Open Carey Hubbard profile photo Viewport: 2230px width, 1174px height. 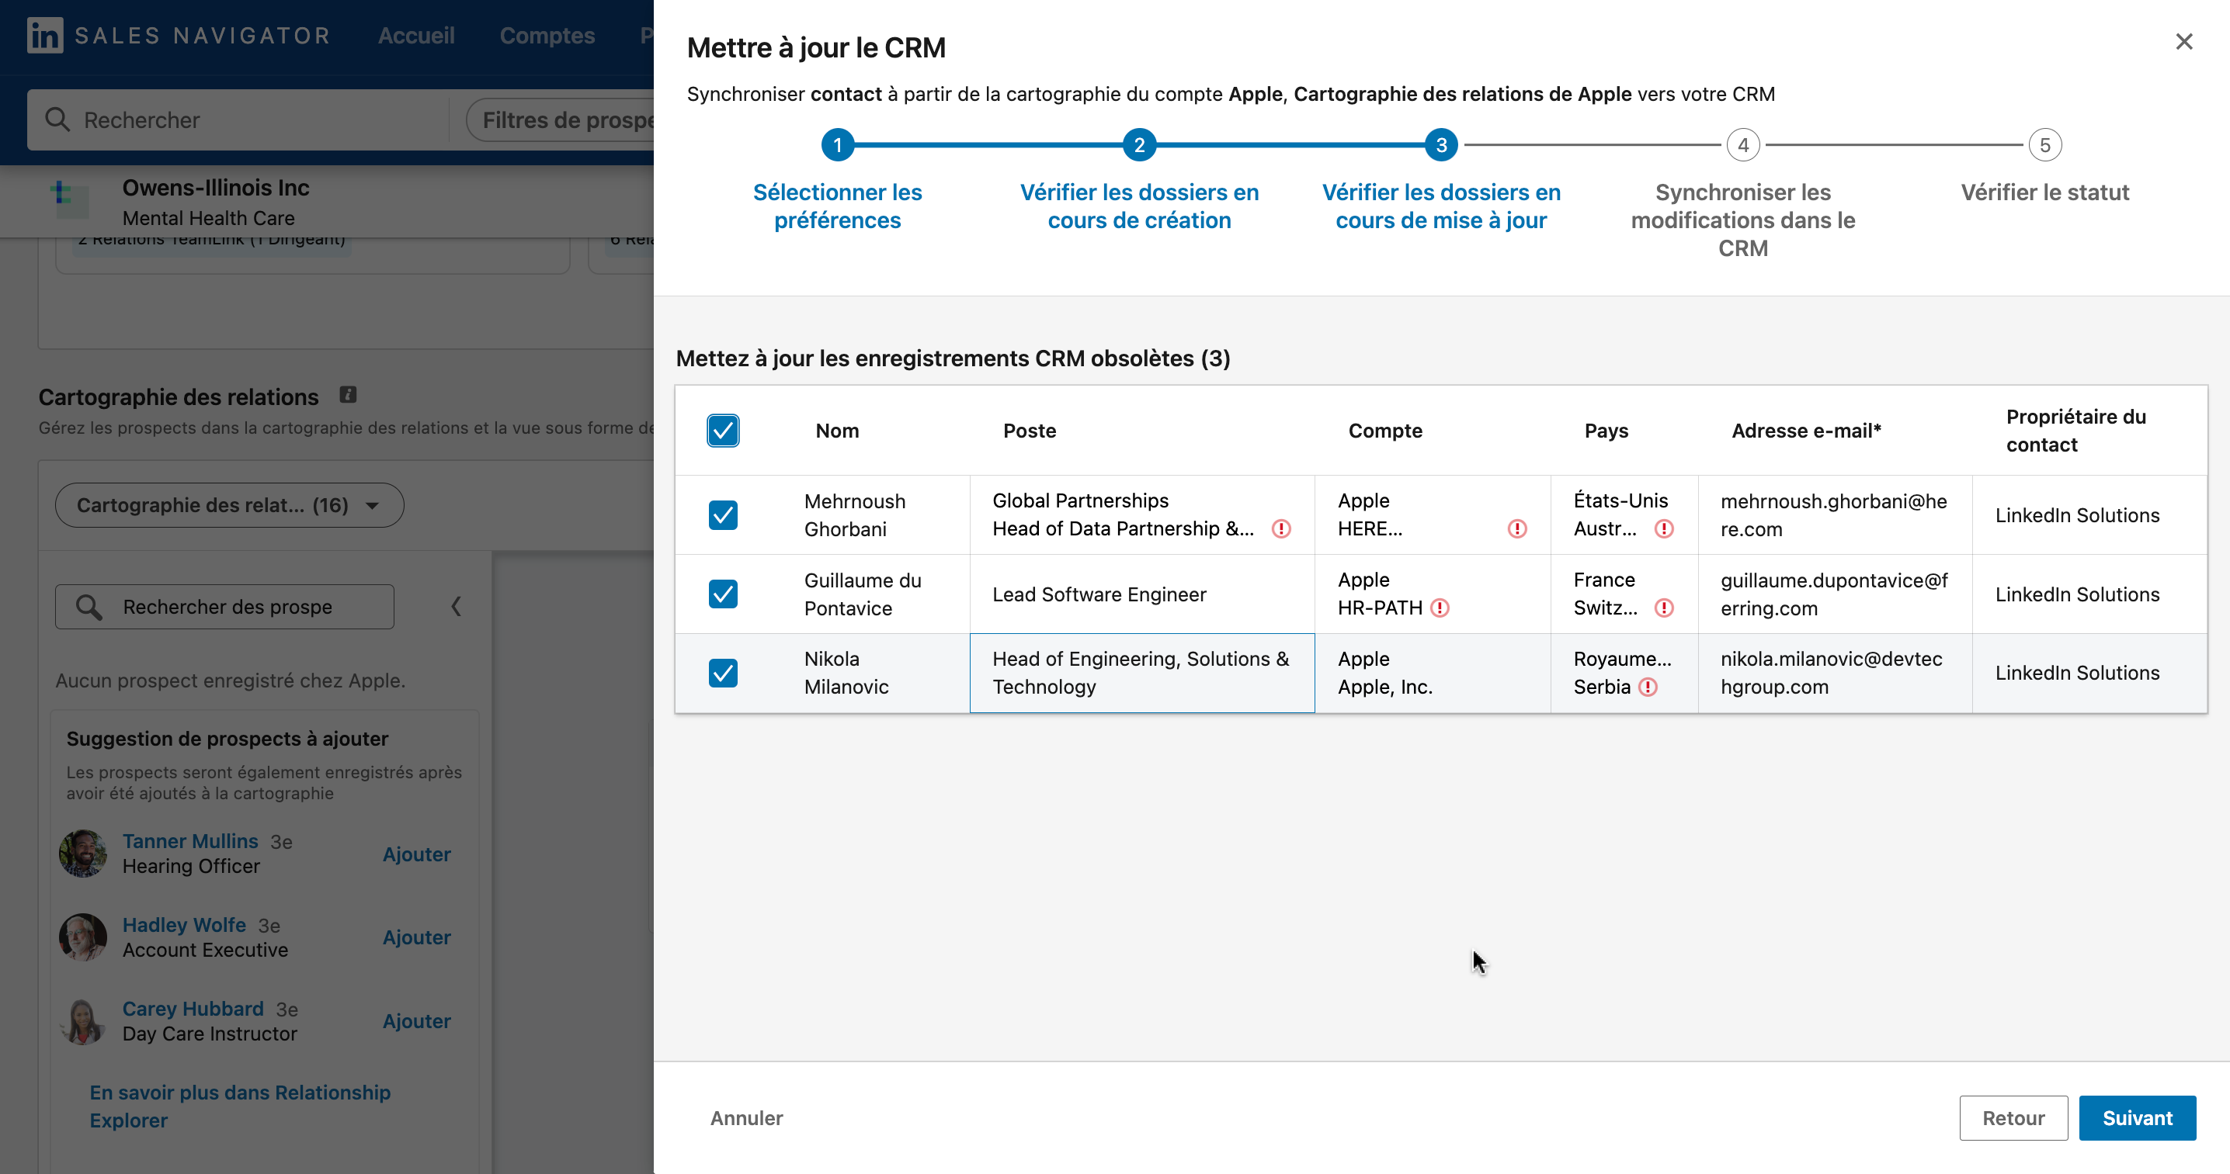pos(83,1021)
